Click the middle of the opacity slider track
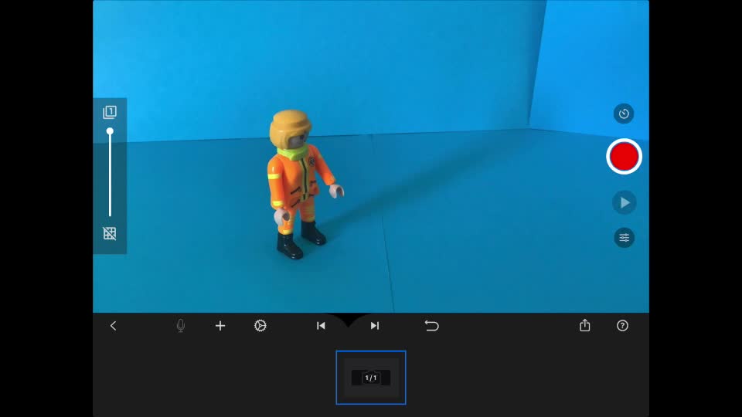Screen dimensions: 742x417 110,174
